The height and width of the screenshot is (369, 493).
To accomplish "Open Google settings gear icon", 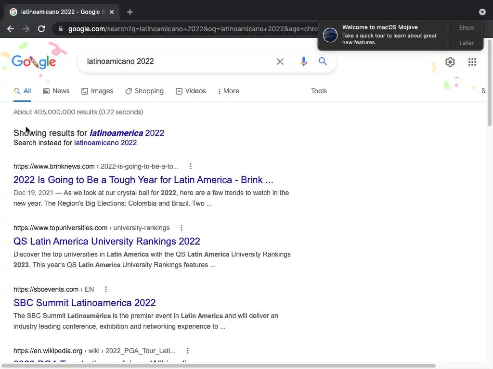I will (x=450, y=62).
